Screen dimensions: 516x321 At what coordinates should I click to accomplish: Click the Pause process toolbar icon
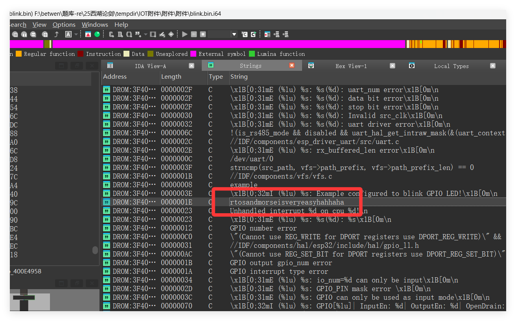coord(194,34)
